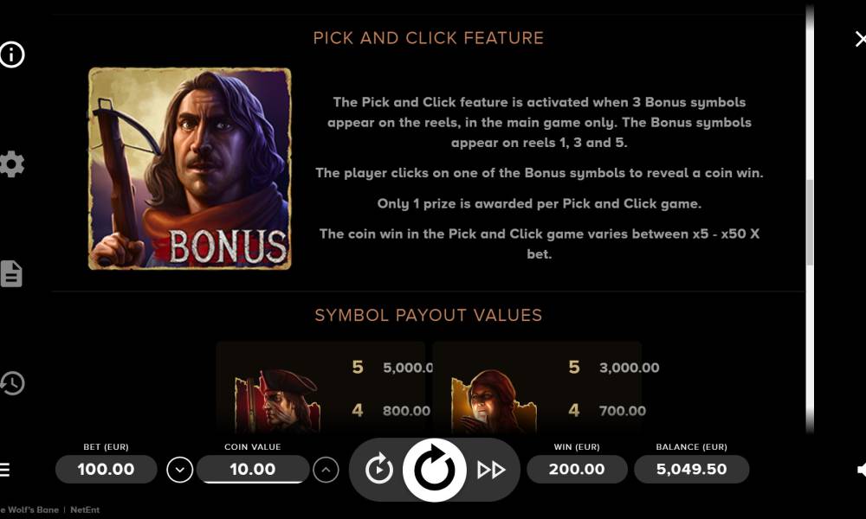This screenshot has width=866, height=519.
Task: Open the game rules document icon
Action: coord(11,273)
